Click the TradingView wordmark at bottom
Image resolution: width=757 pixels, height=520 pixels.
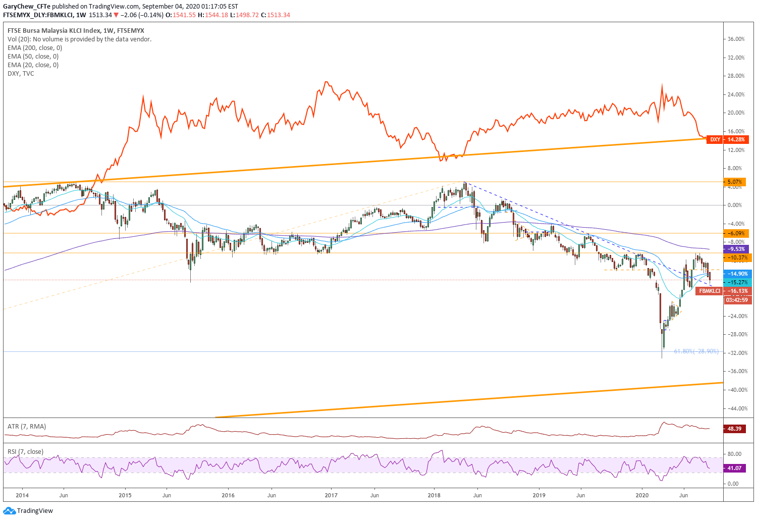[35, 511]
